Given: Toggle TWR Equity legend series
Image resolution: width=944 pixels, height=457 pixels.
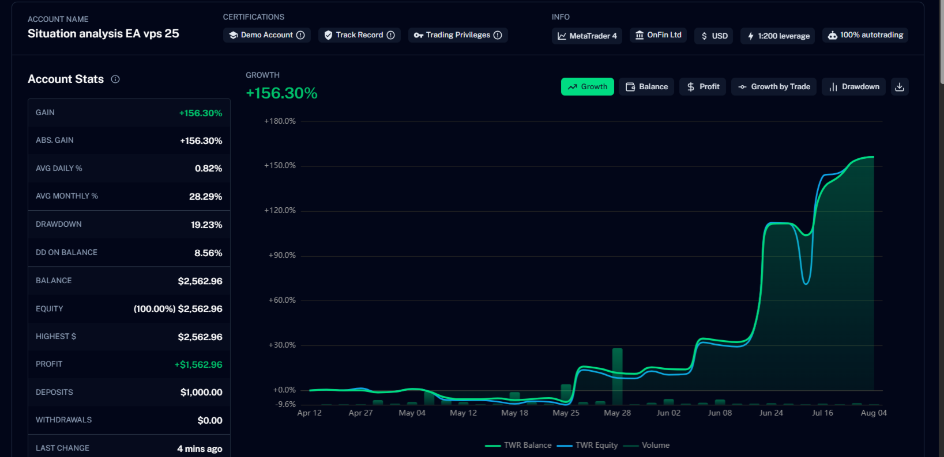Looking at the screenshot, I should pos(588,445).
